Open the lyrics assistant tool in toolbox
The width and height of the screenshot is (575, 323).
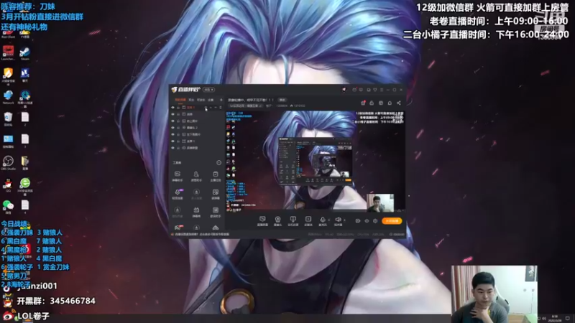(215, 212)
